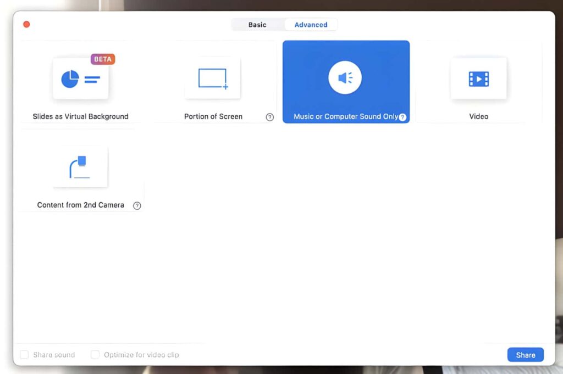
Task: Switch to the Basic tab
Action: coord(257,24)
